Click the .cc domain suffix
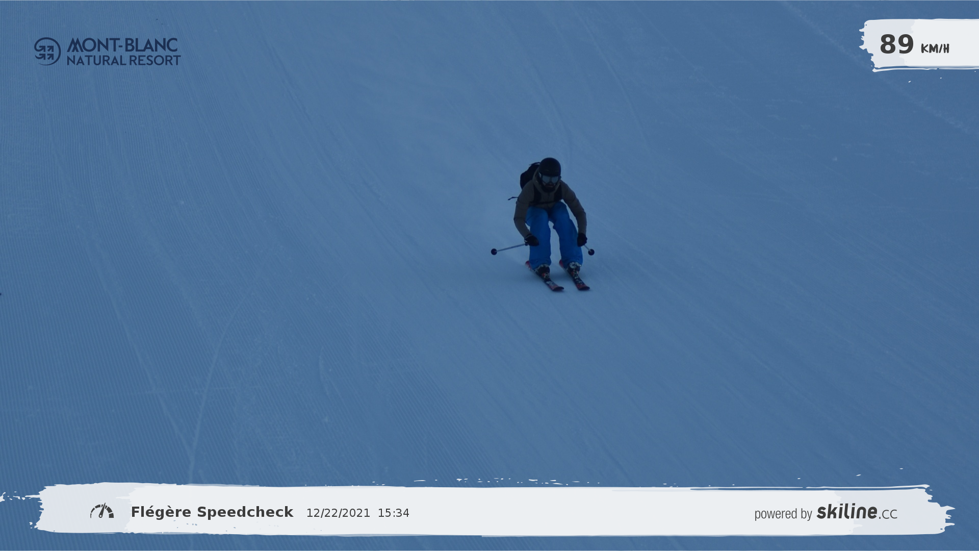Screen dimensions: 979x551 tap(888, 514)
